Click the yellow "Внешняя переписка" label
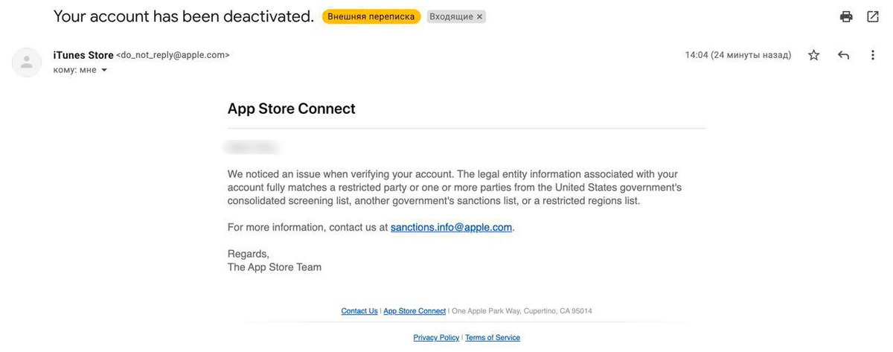 pyautogui.click(x=371, y=16)
